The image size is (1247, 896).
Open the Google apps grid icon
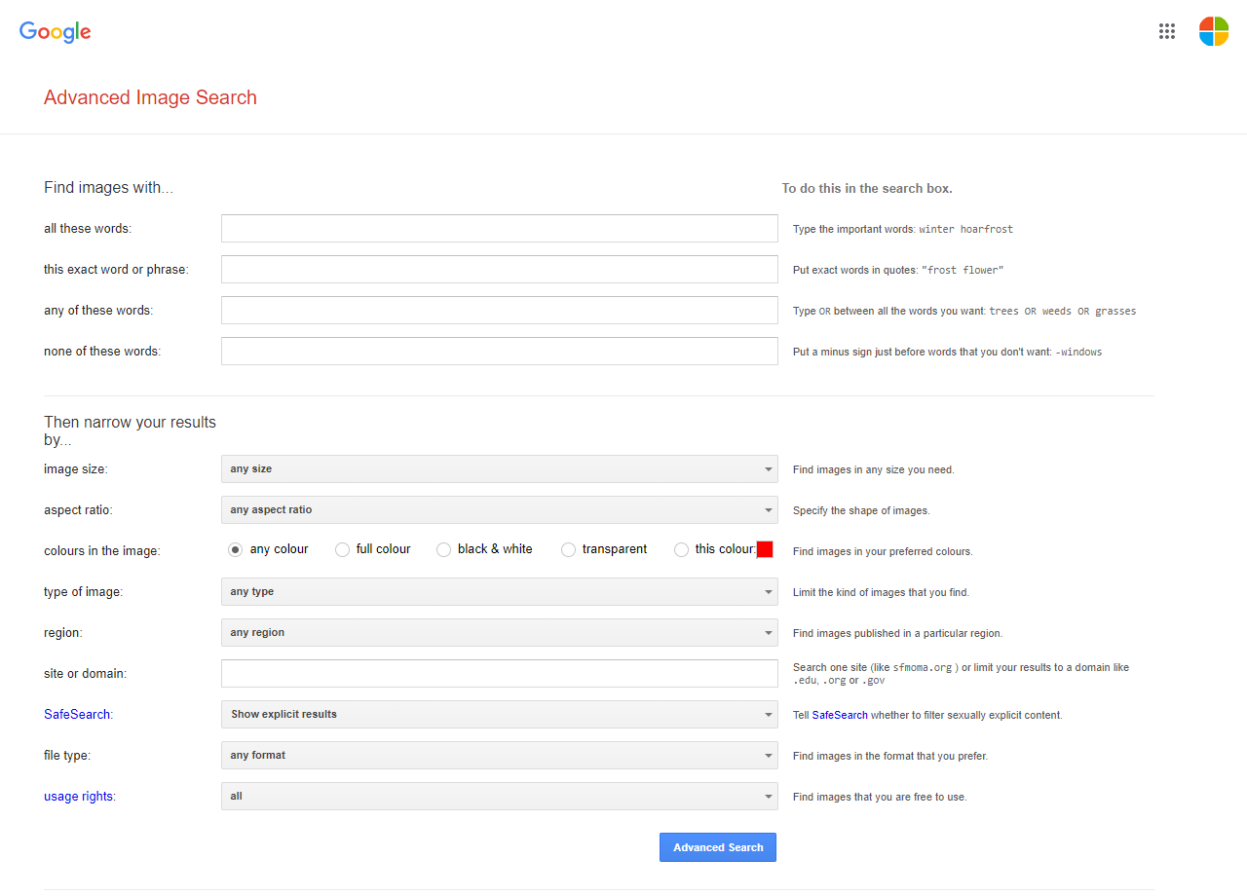point(1167,31)
